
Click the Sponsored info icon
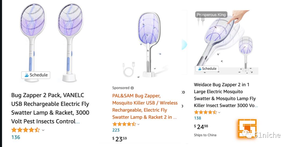pos(132,88)
